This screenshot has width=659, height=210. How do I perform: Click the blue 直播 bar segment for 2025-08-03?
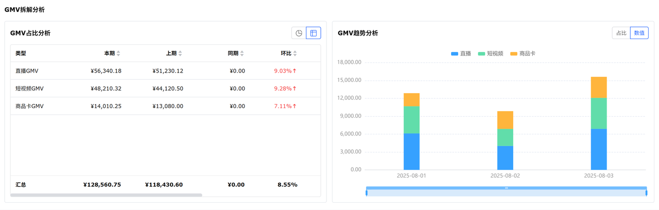(599, 149)
